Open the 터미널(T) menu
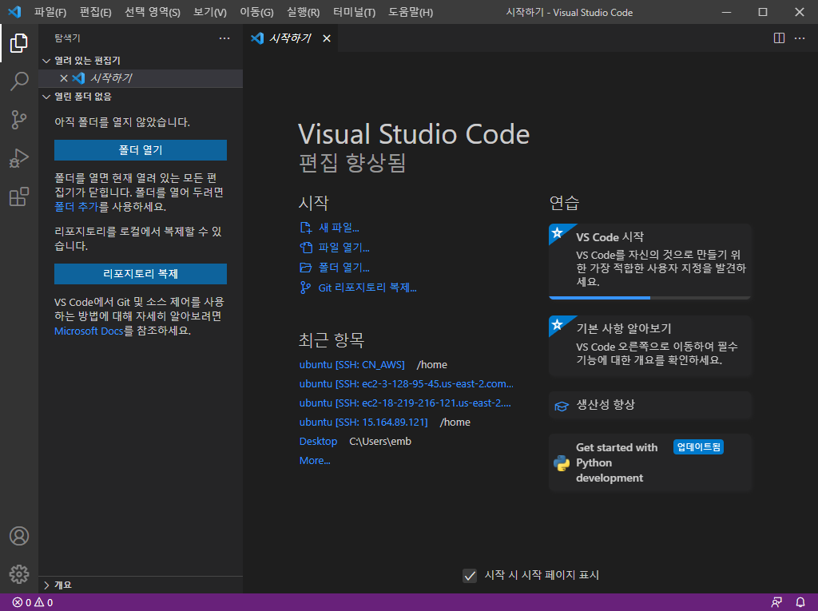The image size is (818, 611). point(354,12)
